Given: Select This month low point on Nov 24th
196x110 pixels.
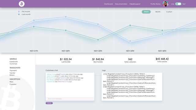Looking at the screenshot, I should coord(130,41).
